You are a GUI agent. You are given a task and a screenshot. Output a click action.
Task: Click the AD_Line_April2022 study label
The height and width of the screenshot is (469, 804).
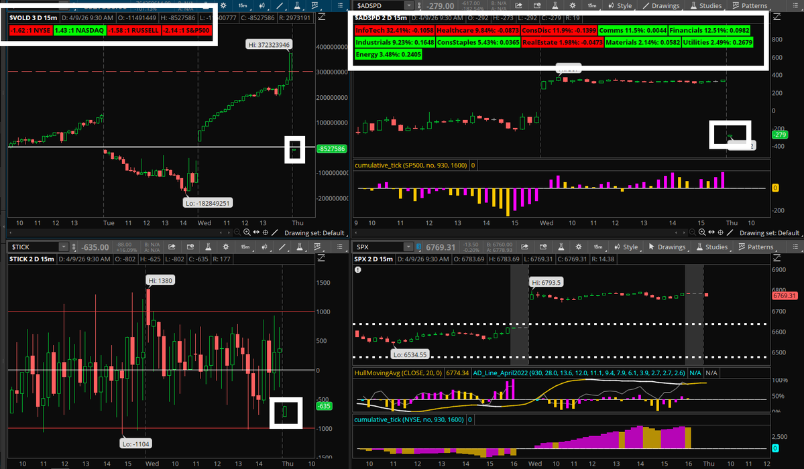point(579,373)
